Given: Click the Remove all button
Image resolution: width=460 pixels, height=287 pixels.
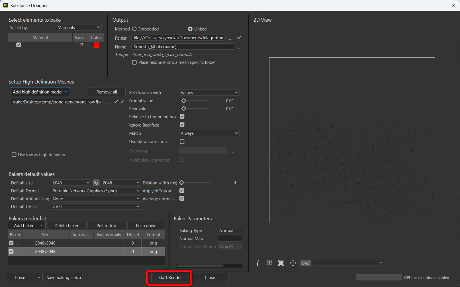Looking at the screenshot, I should point(107,92).
